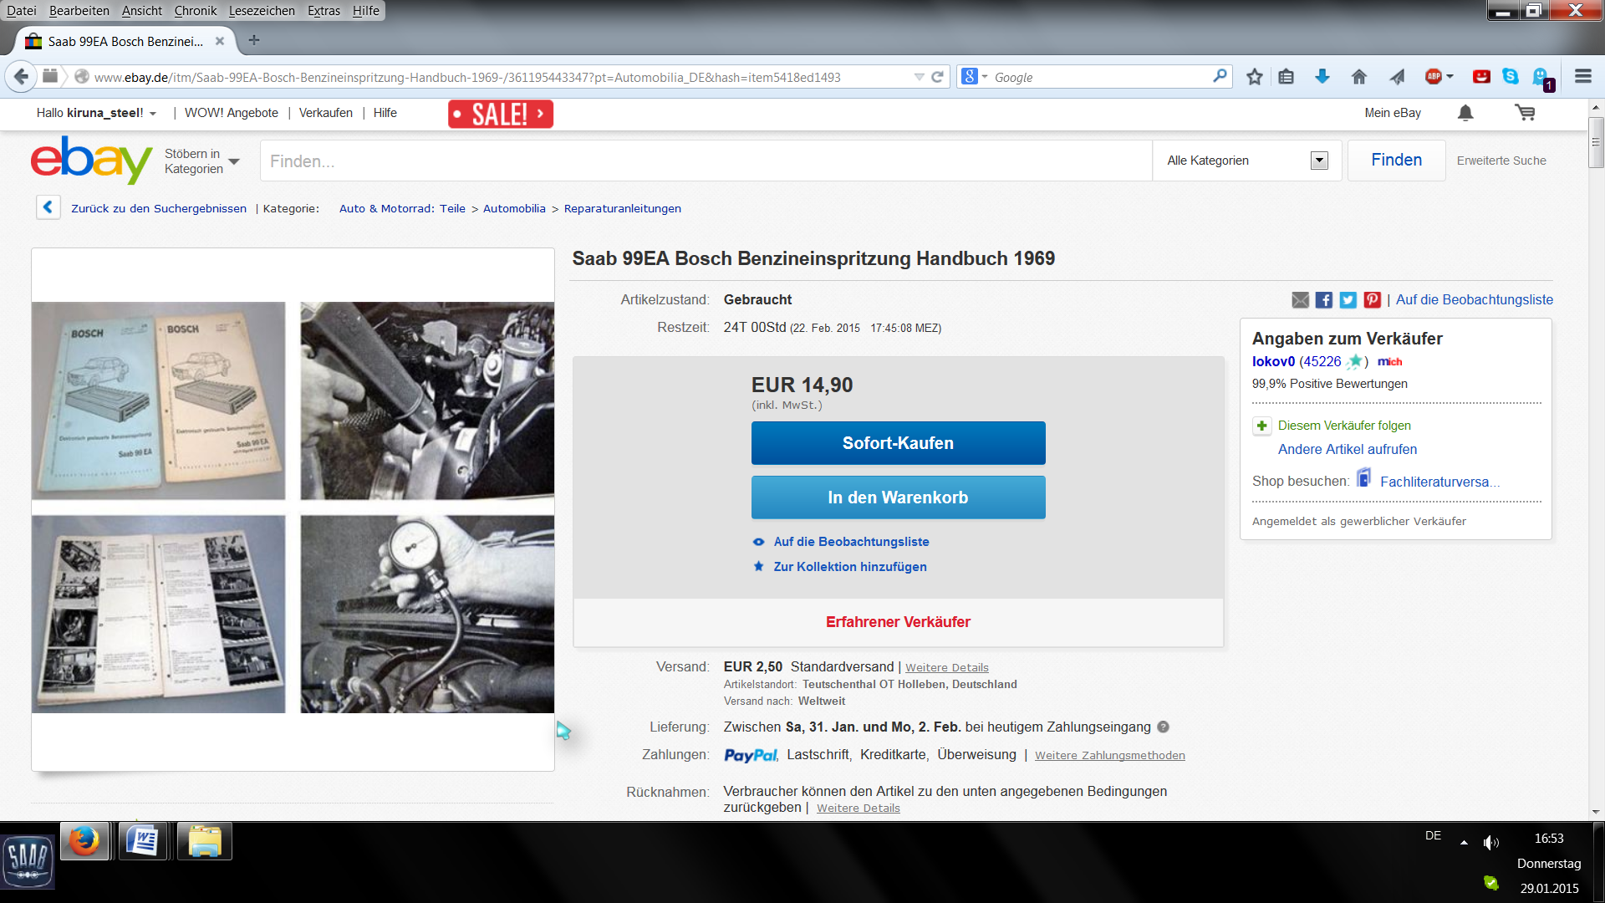Open the URL history dropdown arrow

point(919,77)
